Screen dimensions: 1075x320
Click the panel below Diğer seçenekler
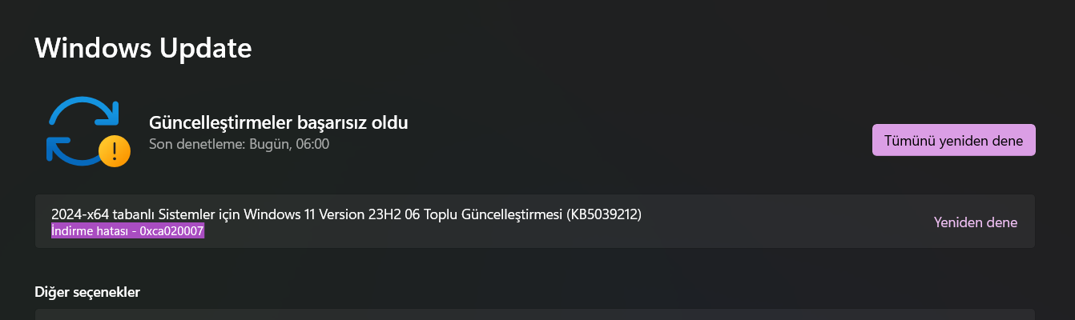point(534,314)
